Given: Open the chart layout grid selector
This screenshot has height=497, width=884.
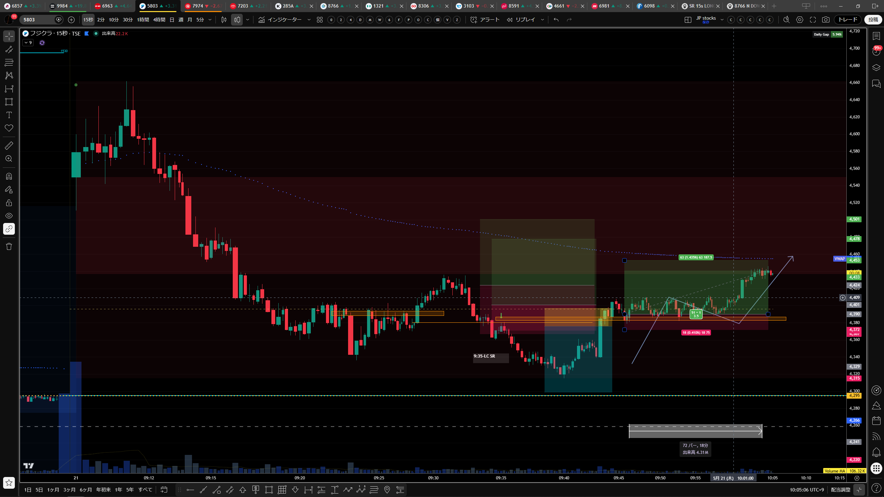Looking at the screenshot, I should coord(688,20).
